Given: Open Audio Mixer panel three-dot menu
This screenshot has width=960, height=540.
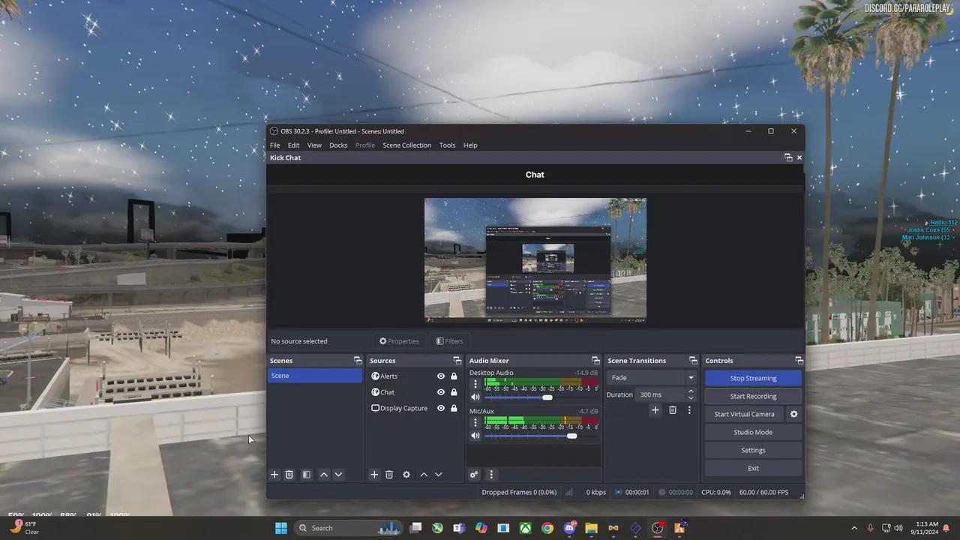Looking at the screenshot, I should click(x=491, y=475).
